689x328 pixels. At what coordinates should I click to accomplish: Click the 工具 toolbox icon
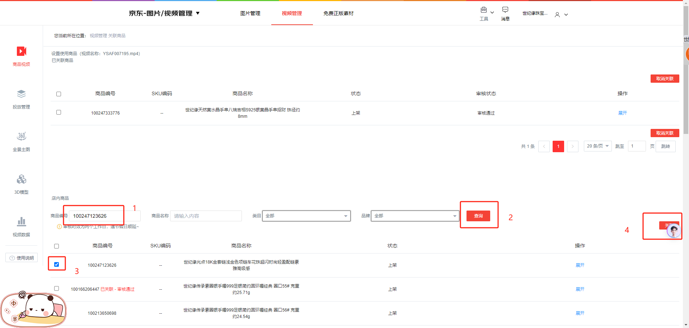point(484,10)
